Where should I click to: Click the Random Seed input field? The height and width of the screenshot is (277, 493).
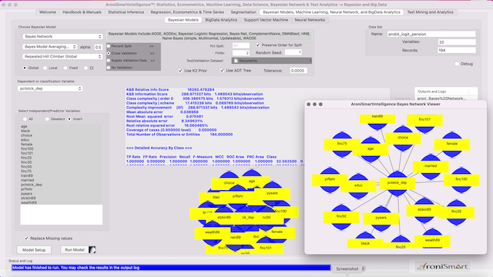click(293, 52)
